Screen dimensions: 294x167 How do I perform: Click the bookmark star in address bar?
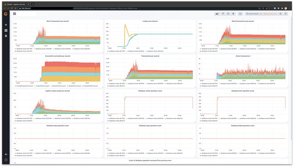(267, 8)
